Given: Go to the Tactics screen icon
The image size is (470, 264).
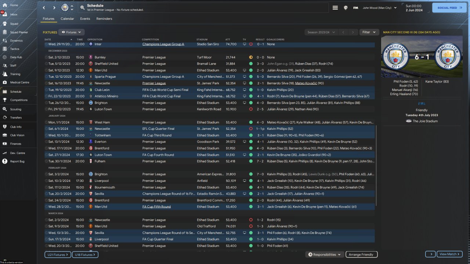Looking at the screenshot, I should (x=5, y=49).
